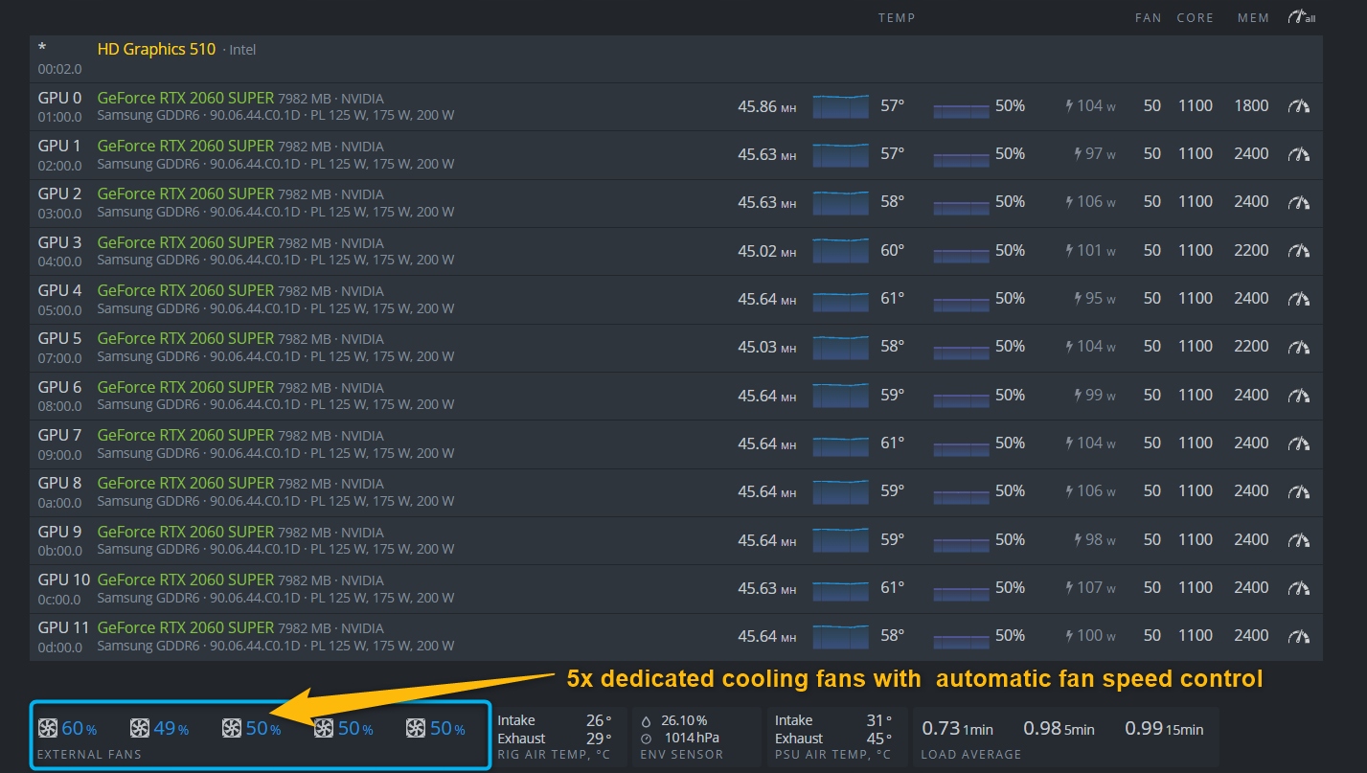Click the Samsung GDDR6 details line under GPU 7
Viewport: 1367px width, 773px height.
click(276, 453)
